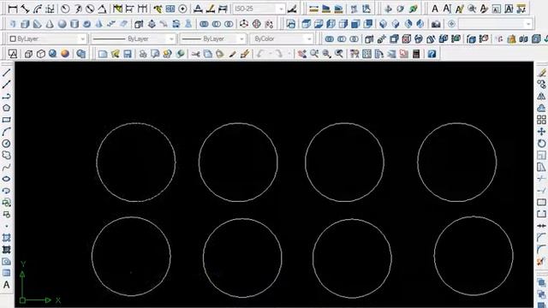Select the Linear Dimension tool

[x=13, y=9]
